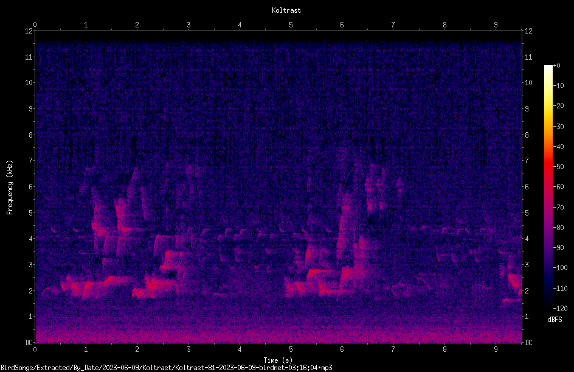Click 11 tick on left frequency axis
574x372 pixels.
point(29,57)
